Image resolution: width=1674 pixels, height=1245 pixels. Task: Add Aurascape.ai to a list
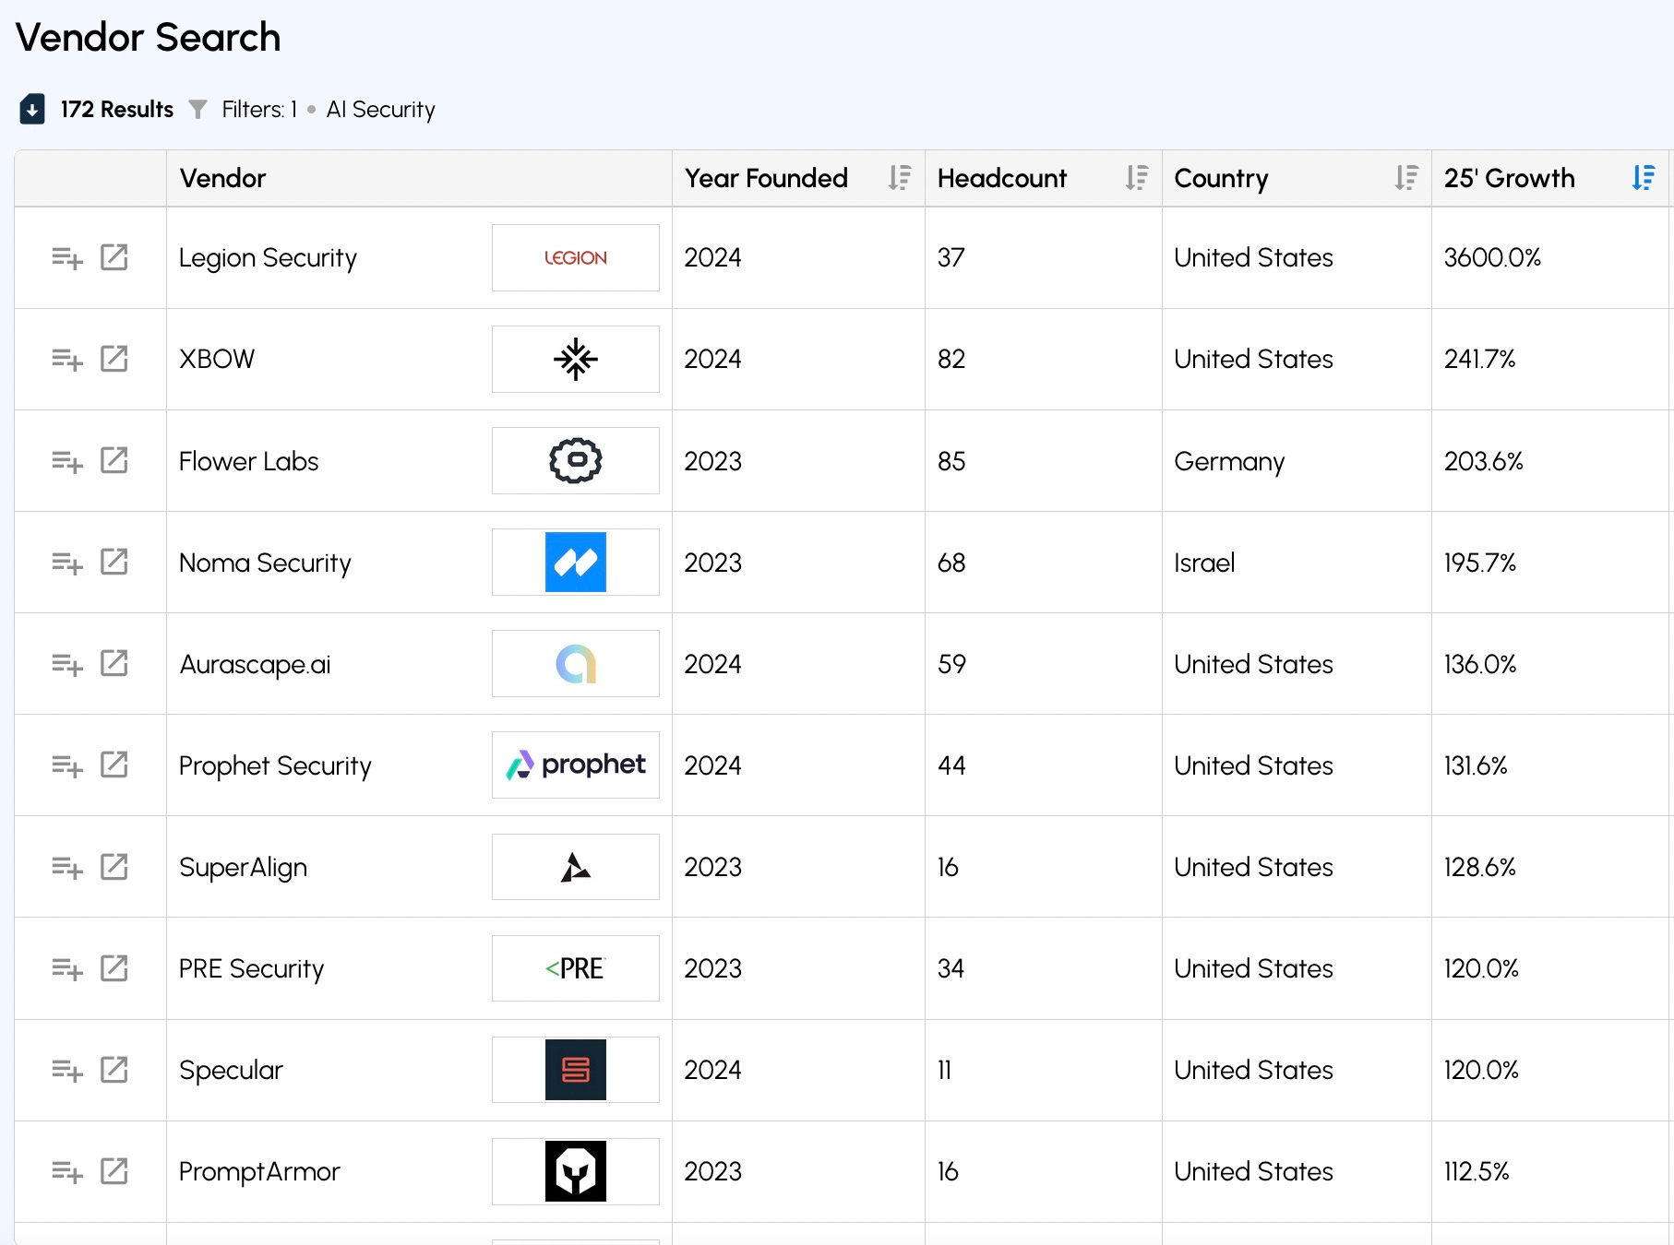pos(66,663)
